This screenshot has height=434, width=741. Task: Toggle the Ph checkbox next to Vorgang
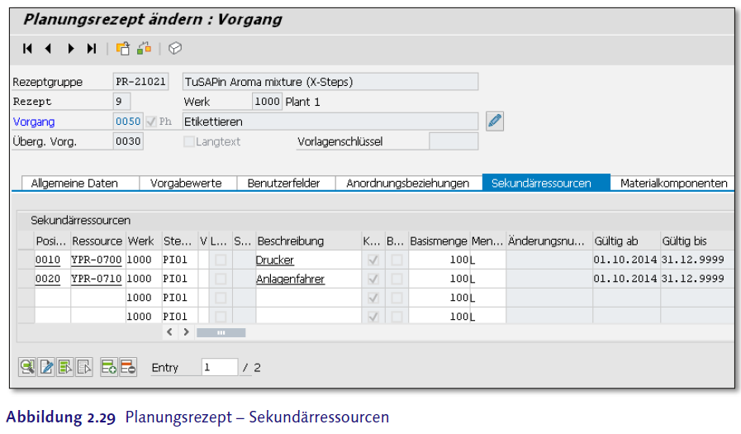(x=151, y=122)
